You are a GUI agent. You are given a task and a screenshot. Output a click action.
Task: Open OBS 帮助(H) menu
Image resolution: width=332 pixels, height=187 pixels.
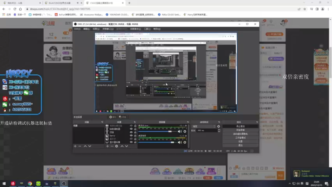coord(157,29)
